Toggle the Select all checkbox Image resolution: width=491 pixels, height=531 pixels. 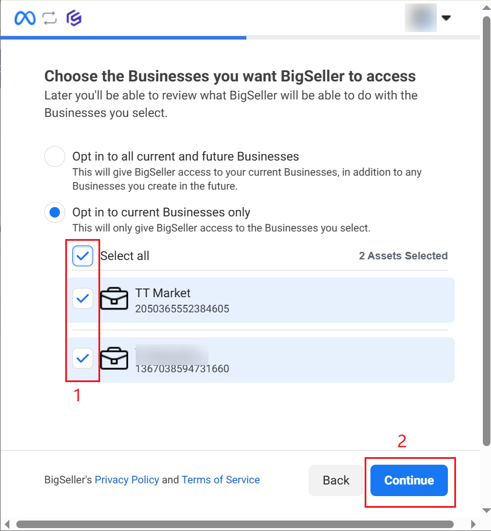tap(83, 256)
